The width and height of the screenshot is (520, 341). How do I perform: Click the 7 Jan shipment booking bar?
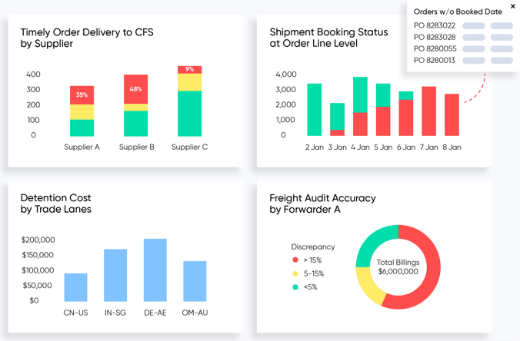(428, 111)
